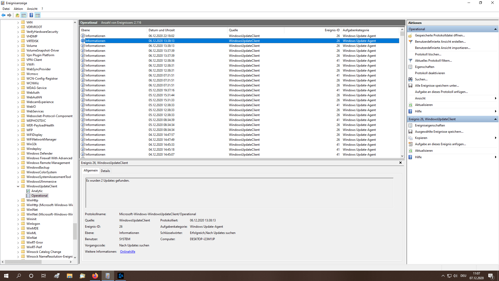Viewport: 499px width, 281px height.
Task: Click Protokoll löschen action
Action: pos(428,54)
